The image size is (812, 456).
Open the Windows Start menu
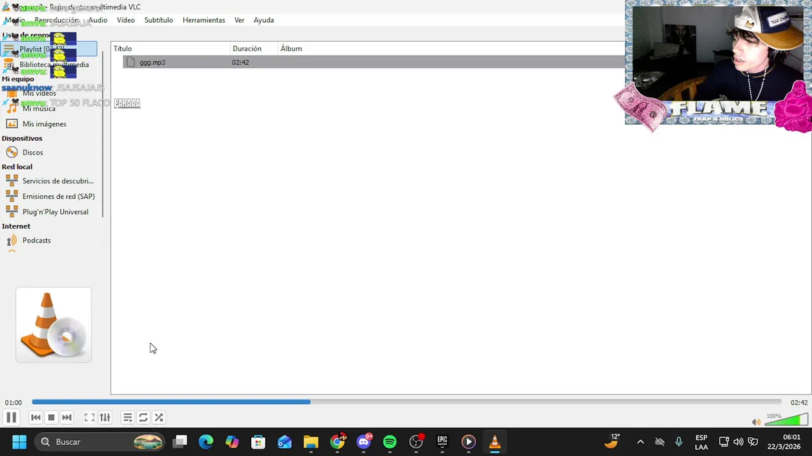point(19,442)
